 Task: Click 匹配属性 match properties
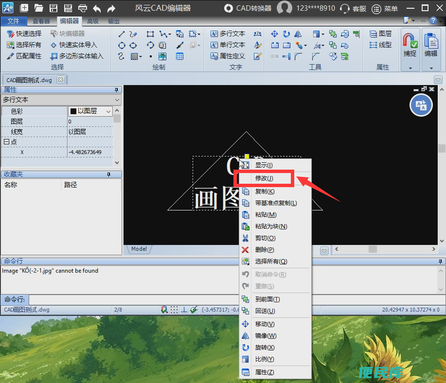(24, 56)
